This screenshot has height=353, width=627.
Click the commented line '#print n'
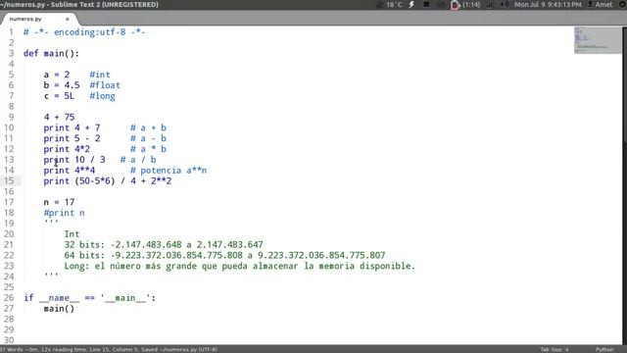pyautogui.click(x=65, y=213)
